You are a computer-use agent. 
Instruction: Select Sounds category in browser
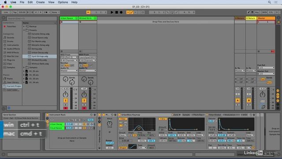tap(11, 38)
